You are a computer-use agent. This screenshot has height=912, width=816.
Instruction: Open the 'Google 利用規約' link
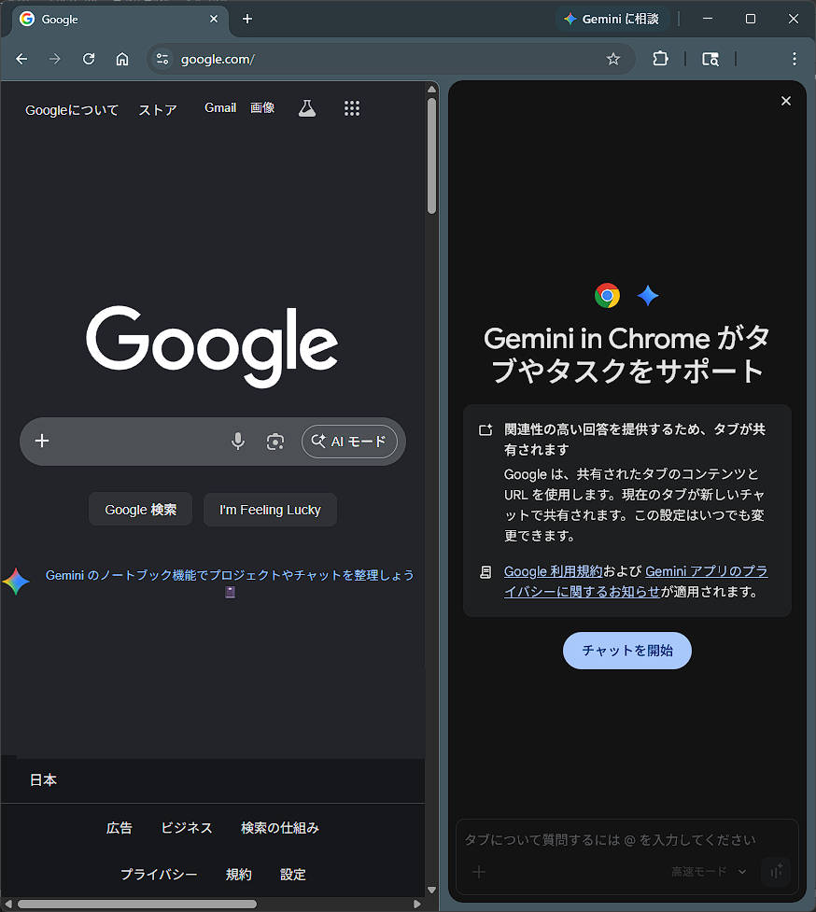(553, 571)
